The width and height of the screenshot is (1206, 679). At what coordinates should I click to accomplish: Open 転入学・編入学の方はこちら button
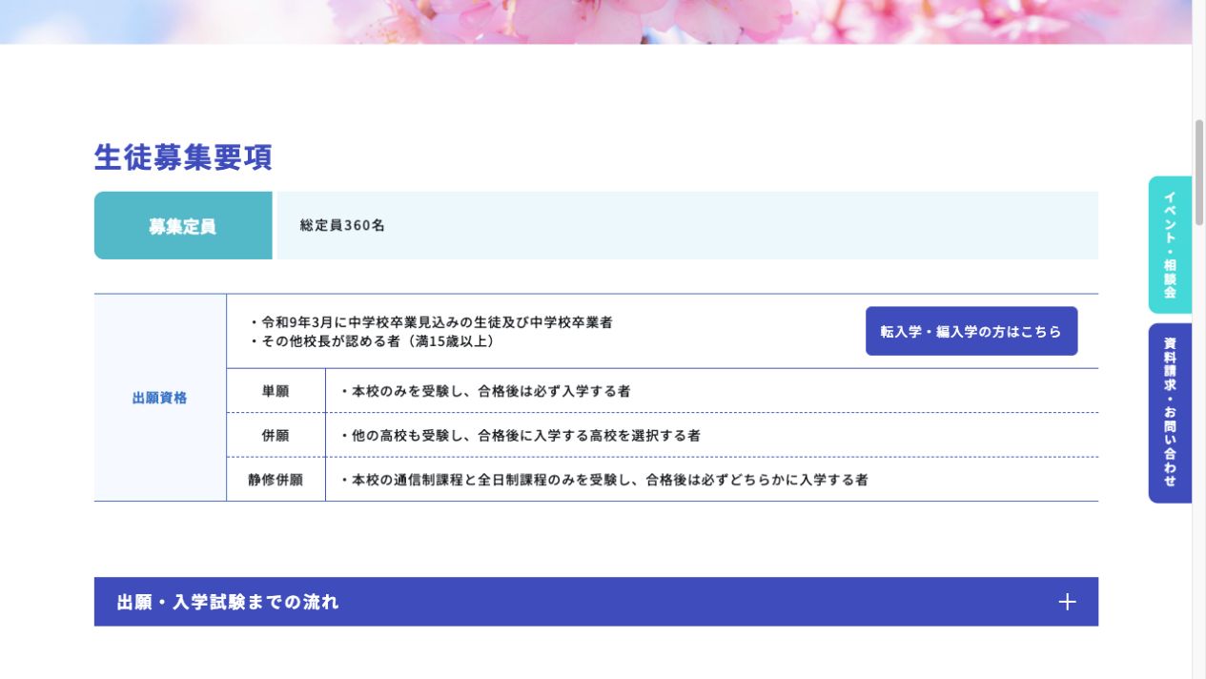(971, 331)
